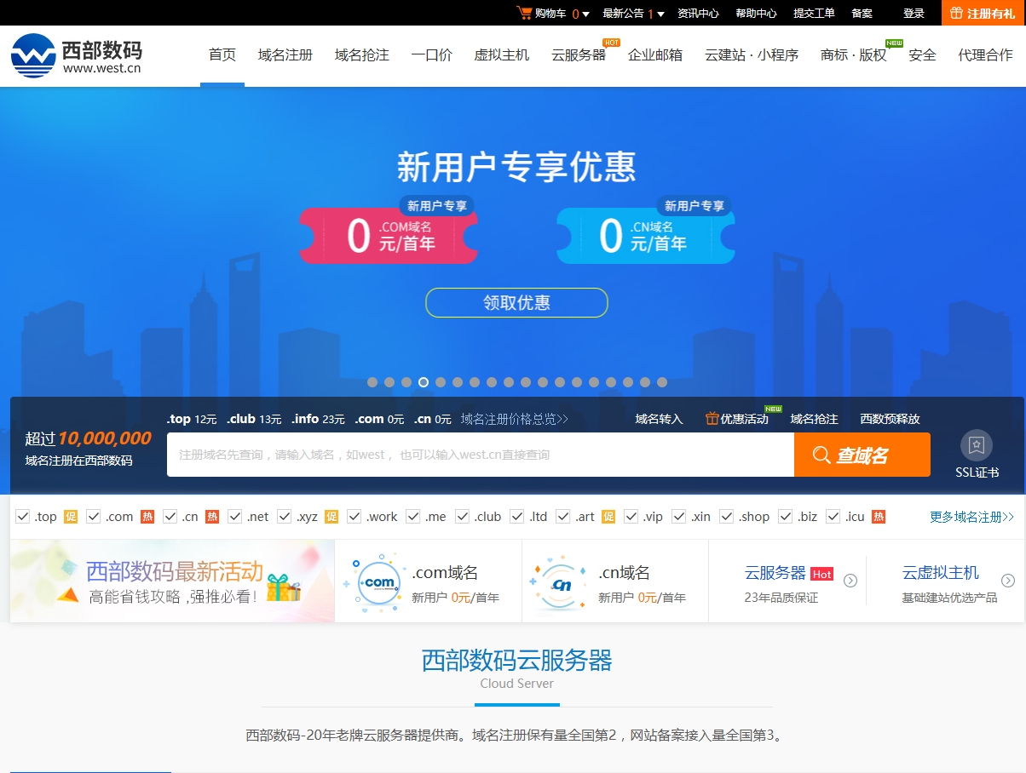Viewport: 1026px width, 773px height.
Task: Open the 提交工单 link
Action: pyautogui.click(x=814, y=13)
